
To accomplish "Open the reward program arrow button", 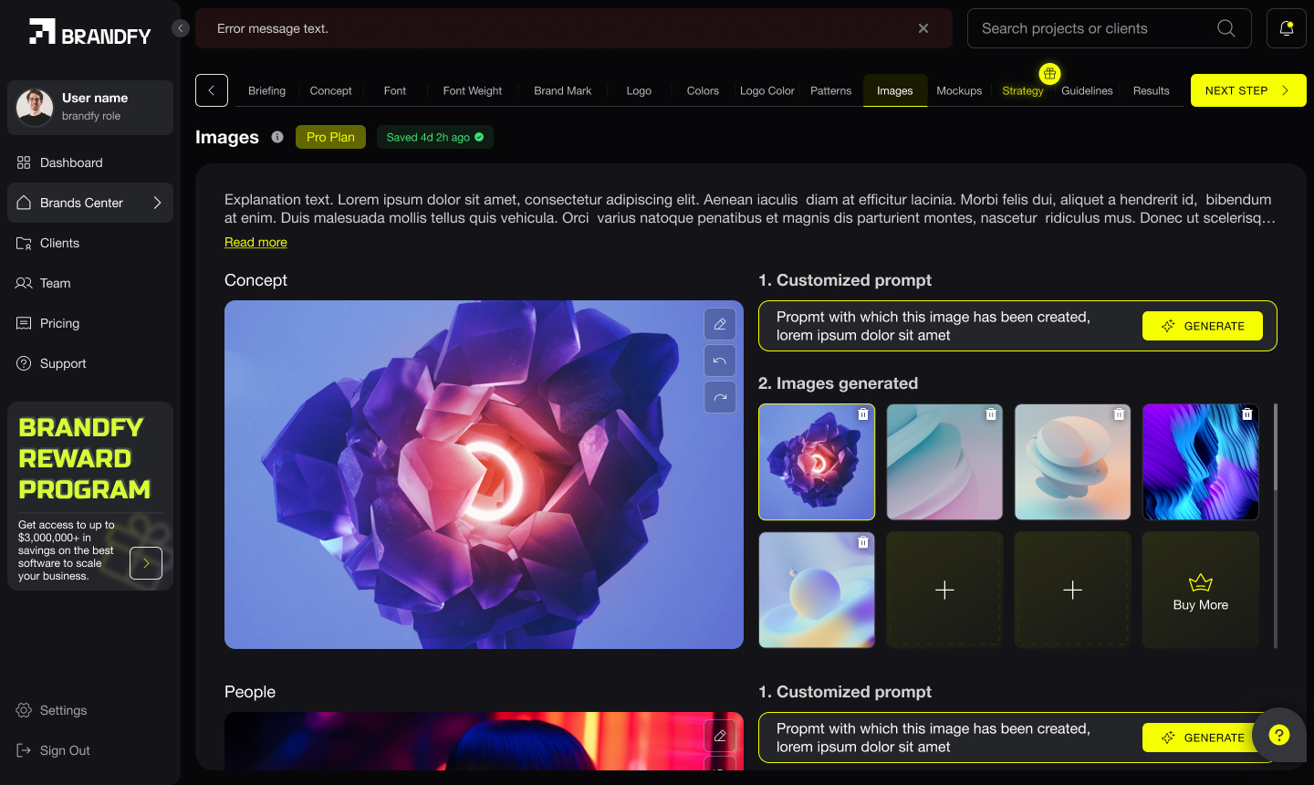I will [x=146, y=563].
